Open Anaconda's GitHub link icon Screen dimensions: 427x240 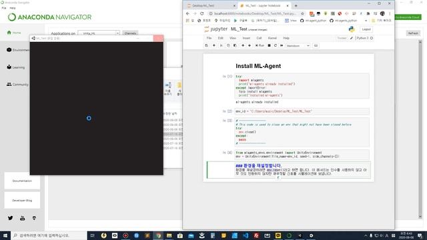[34, 218]
